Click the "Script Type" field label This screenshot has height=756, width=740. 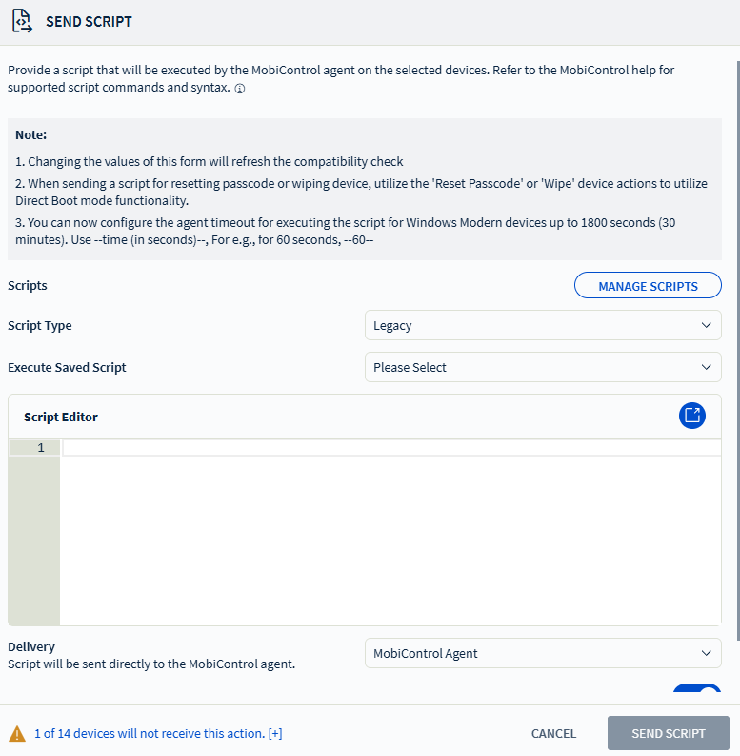pyautogui.click(x=40, y=325)
